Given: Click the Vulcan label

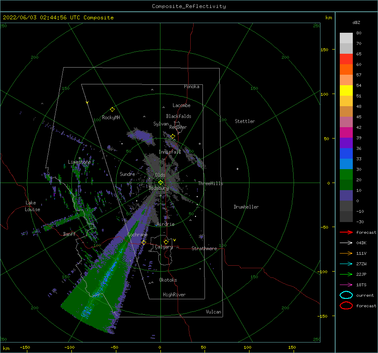Looking at the screenshot, I should click(213, 312).
